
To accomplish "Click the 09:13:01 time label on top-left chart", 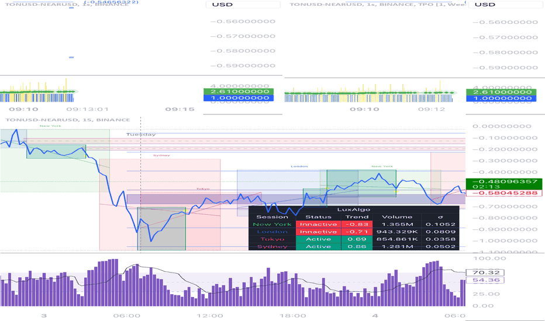I will pos(88,109).
